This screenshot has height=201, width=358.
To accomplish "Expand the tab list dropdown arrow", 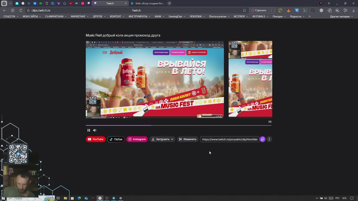I will tap(10, 3).
